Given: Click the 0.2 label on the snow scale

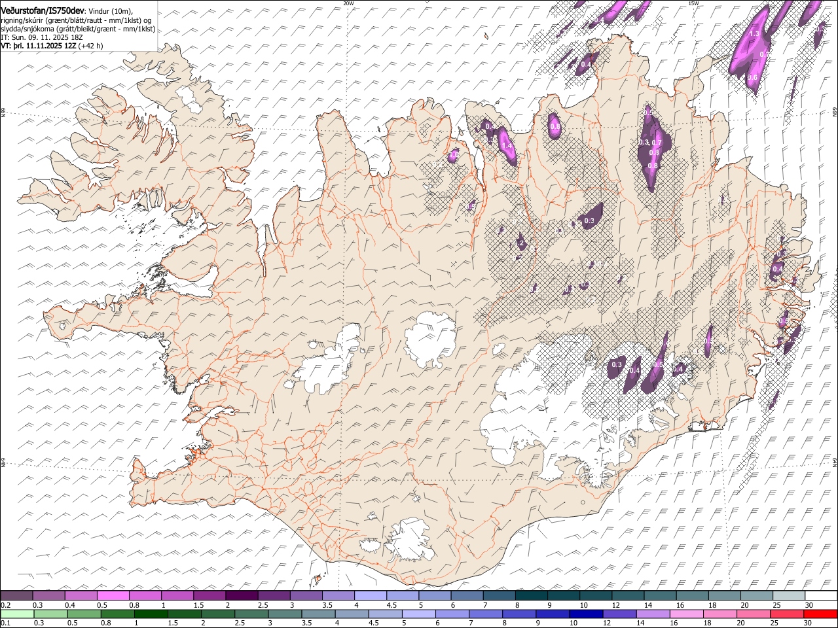Looking at the screenshot, I should [x=4, y=604].
